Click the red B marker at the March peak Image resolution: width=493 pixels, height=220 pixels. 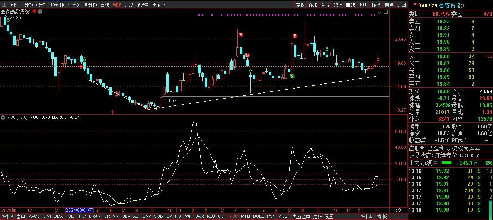pyautogui.click(x=241, y=35)
